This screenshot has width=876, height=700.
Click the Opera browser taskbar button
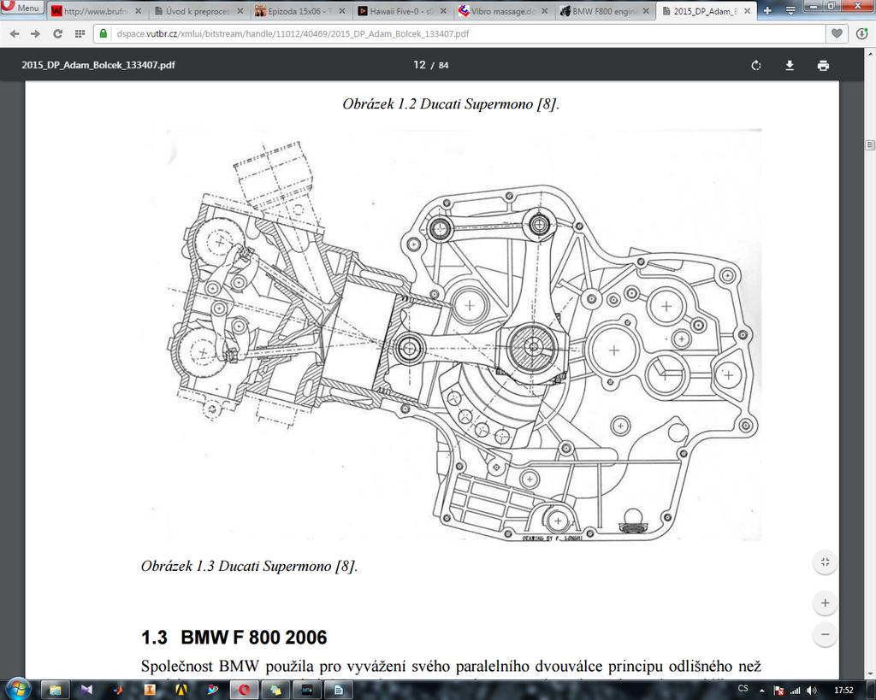click(x=244, y=690)
